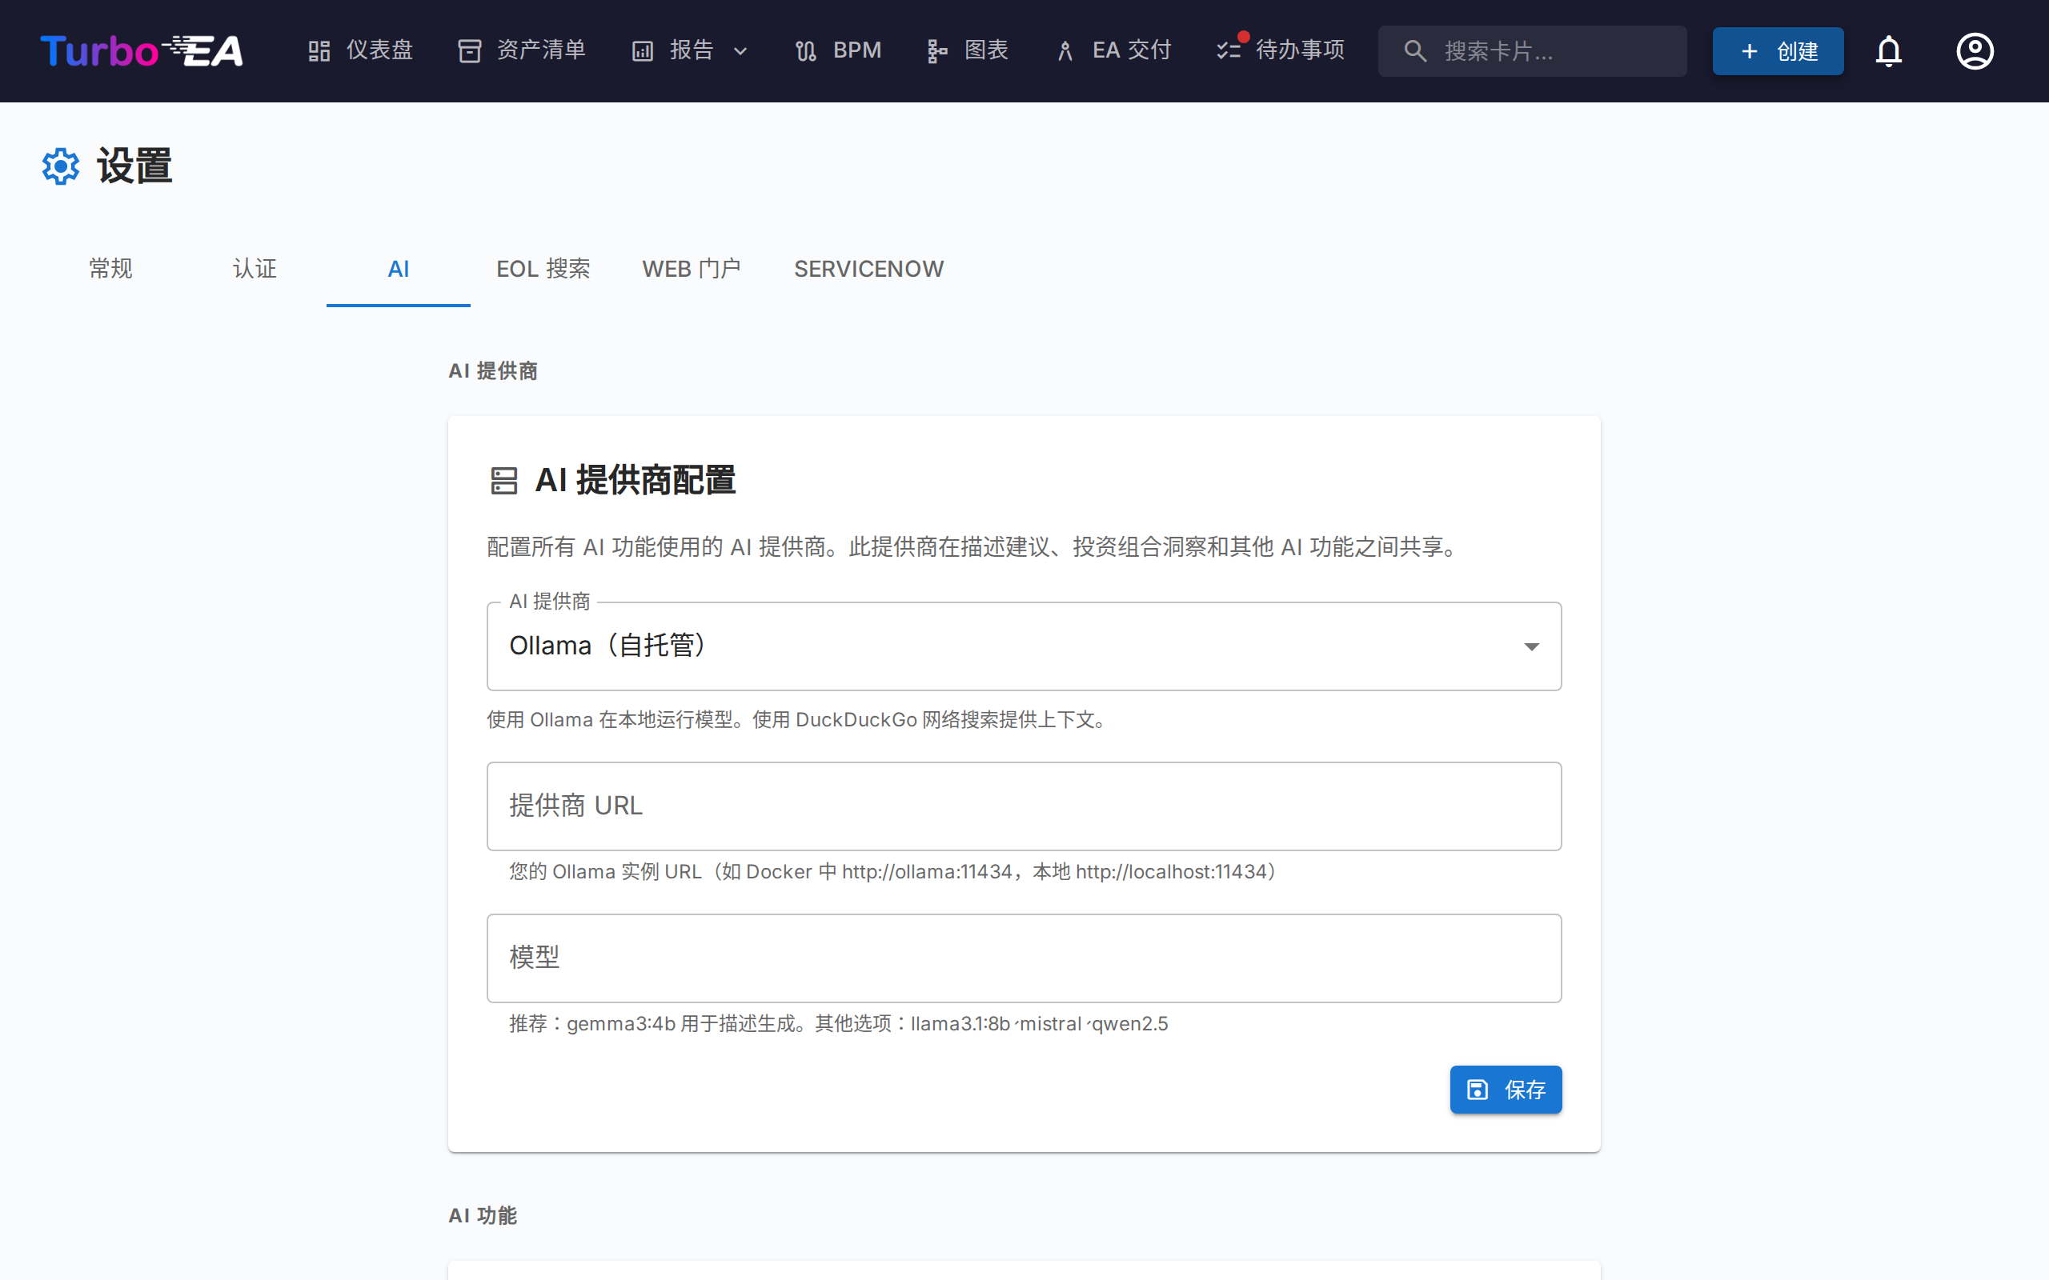Open the 仪表盘 dashboard icon
This screenshot has width=2049, height=1280.
point(320,50)
